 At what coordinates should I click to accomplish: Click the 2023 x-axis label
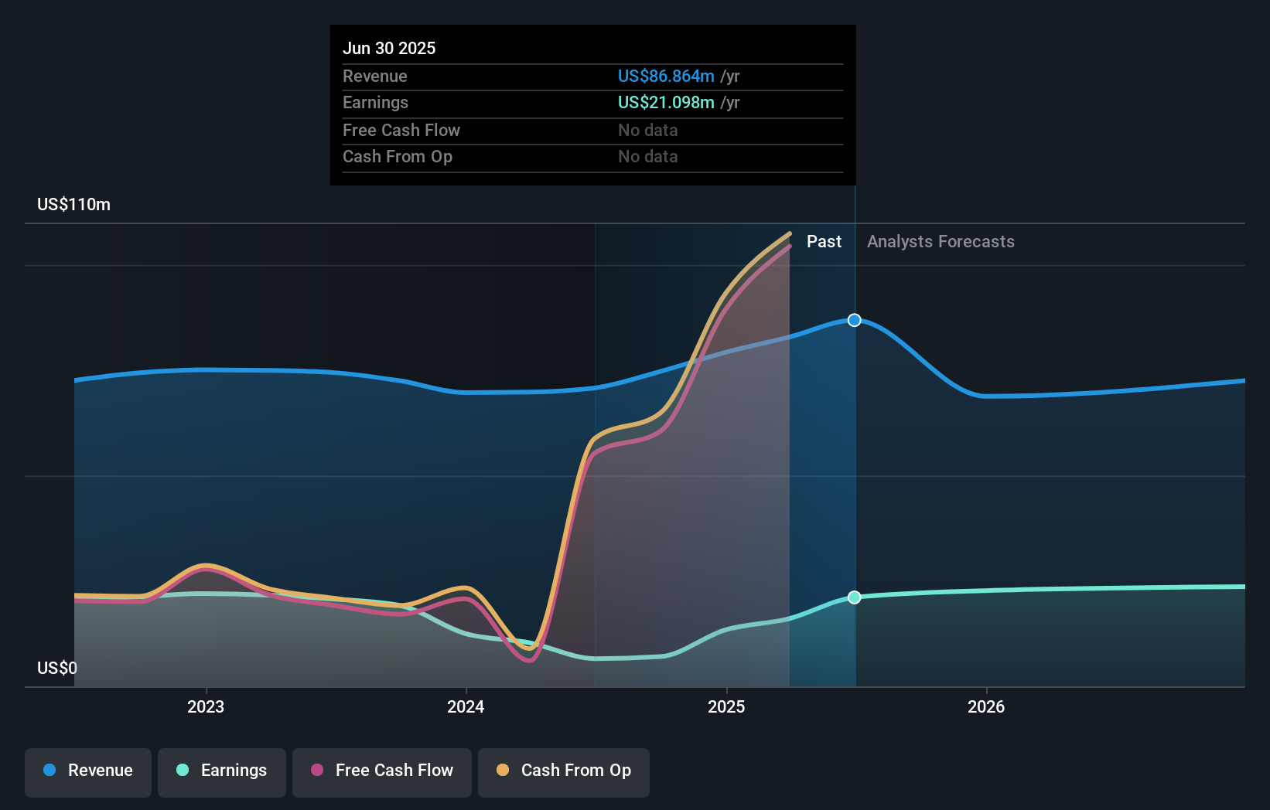(206, 706)
